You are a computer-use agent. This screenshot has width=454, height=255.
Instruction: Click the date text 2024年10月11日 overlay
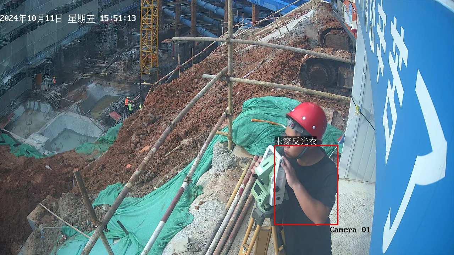(x=31, y=18)
